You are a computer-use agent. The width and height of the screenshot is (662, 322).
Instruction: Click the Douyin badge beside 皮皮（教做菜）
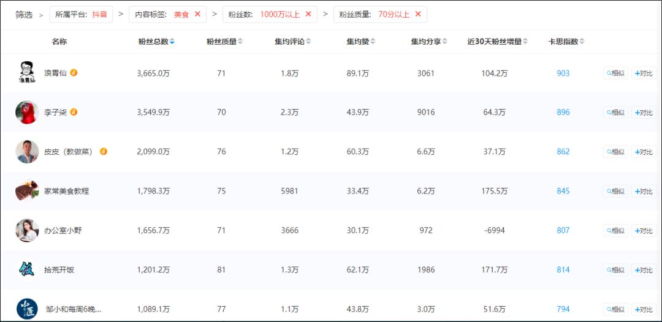click(x=104, y=151)
